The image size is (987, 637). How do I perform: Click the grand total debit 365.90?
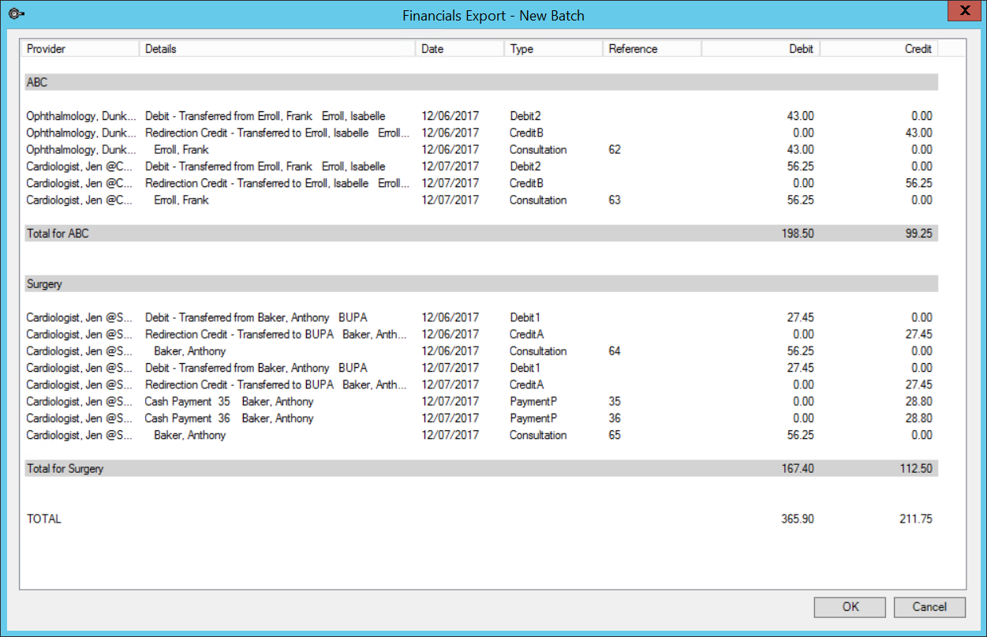(798, 519)
